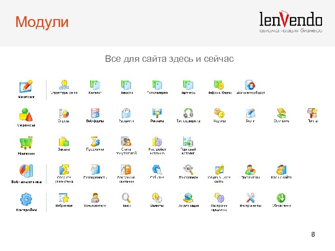Open the Веб-формы module icon
The image size is (335, 251).
(95, 113)
